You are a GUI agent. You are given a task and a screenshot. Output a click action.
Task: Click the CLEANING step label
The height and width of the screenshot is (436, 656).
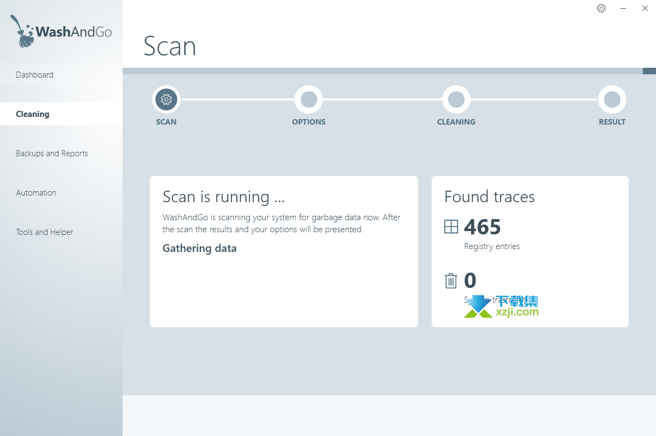(x=456, y=122)
